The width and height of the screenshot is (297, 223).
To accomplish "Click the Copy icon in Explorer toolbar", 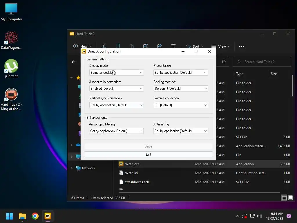I will coord(118,46).
